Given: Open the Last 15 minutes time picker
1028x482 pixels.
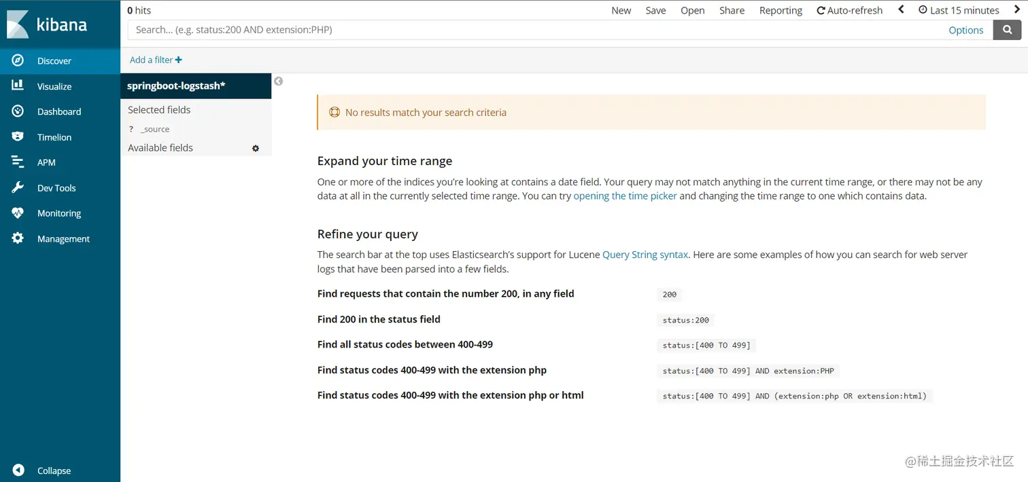Looking at the screenshot, I should pyautogui.click(x=959, y=10).
